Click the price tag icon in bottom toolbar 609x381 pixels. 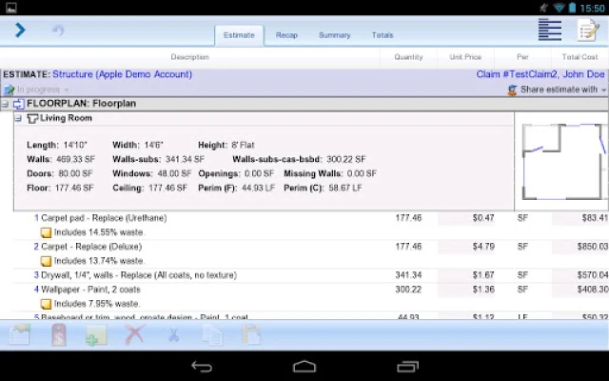tap(59, 334)
